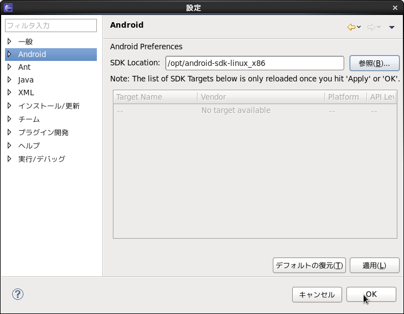Select インストール/更新 in the tree
Viewport: 404px width, 314px height.
[x=49, y=106]
